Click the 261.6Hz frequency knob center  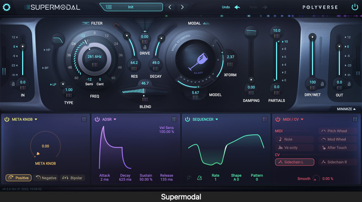point(94,59)
